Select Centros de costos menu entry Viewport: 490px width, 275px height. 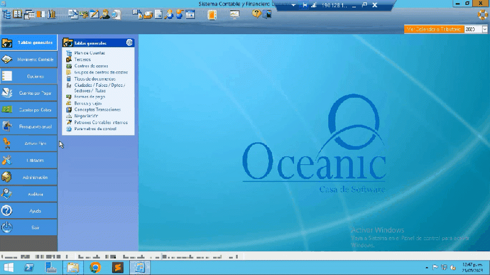[x=91, y=66]
